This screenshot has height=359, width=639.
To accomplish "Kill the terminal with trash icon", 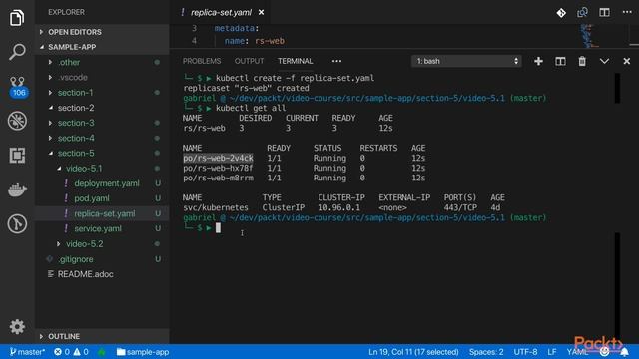I will (x=582, y=61).
